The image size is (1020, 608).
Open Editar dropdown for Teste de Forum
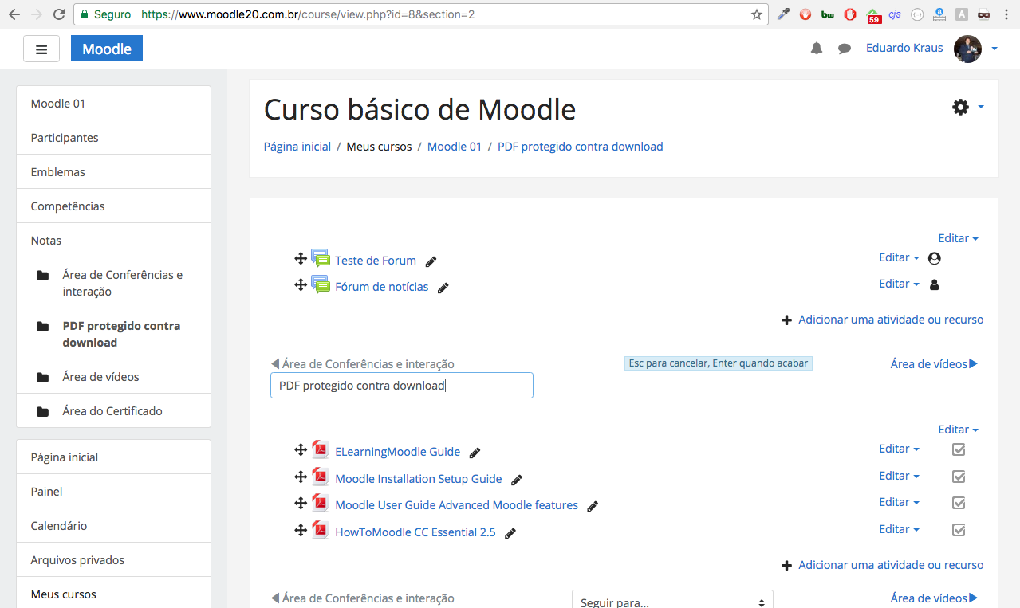pos(899,257)
